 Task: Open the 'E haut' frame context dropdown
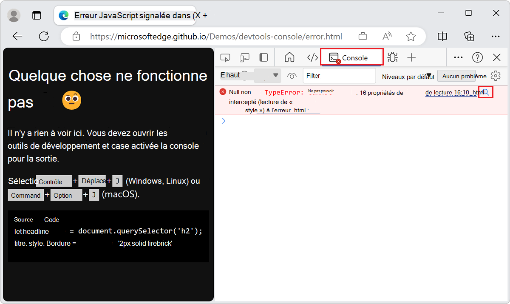[249, 75]
